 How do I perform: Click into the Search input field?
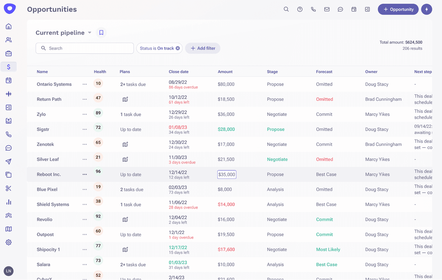[88, 48]
